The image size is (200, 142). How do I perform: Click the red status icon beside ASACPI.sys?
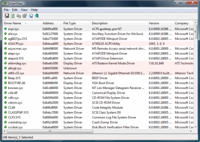(x=5, y=44)
